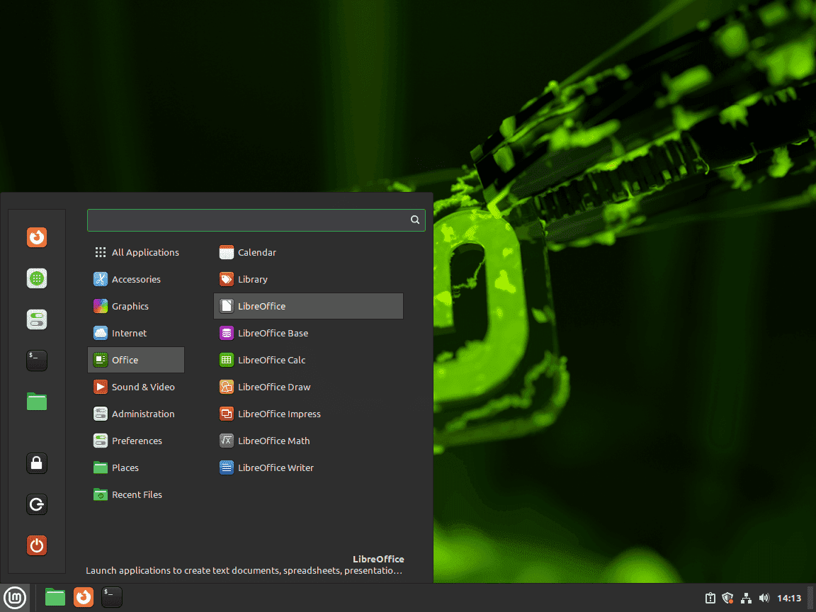
Task: Launch LibreOffice Writer
Action: click(x=308, y=467)
